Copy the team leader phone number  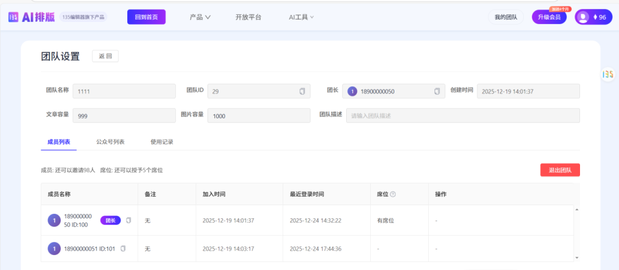point(437,91)
